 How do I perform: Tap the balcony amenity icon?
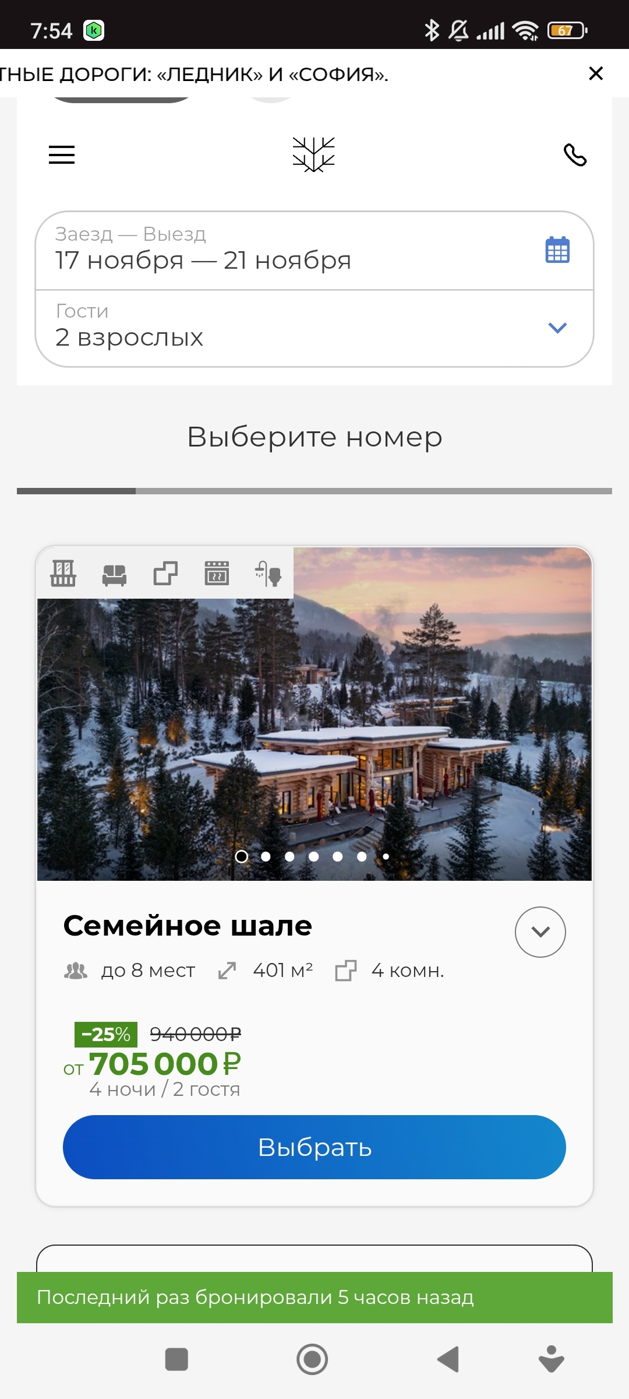(x=63, y=573)
